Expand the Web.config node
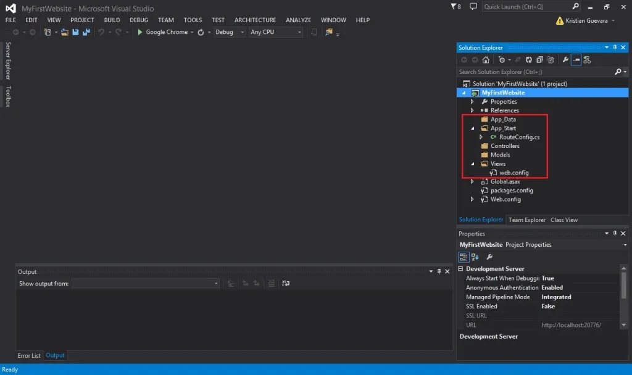 (472, 199)
